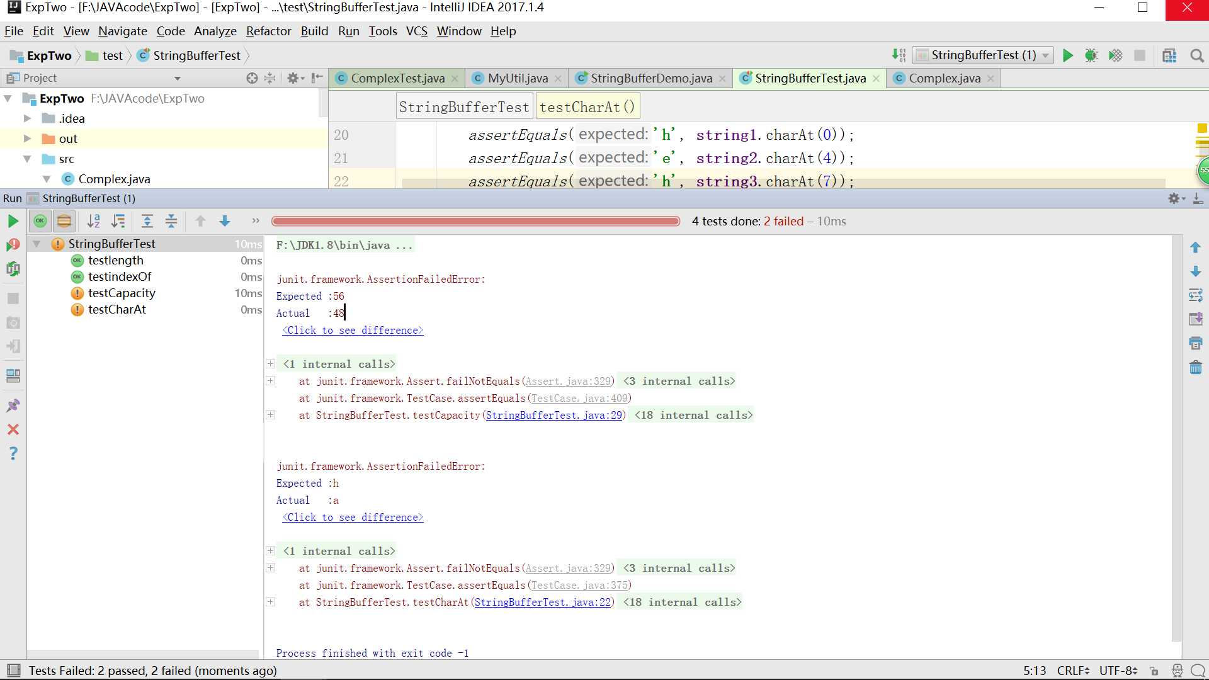Open the Analyze menu
Screen dimensions: 1209x680
215,31
